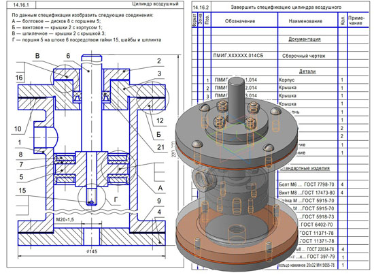Click the cell "Сборочный чертеж"
The width and height of the screenshot is (374, 275).
pos(304,56)
